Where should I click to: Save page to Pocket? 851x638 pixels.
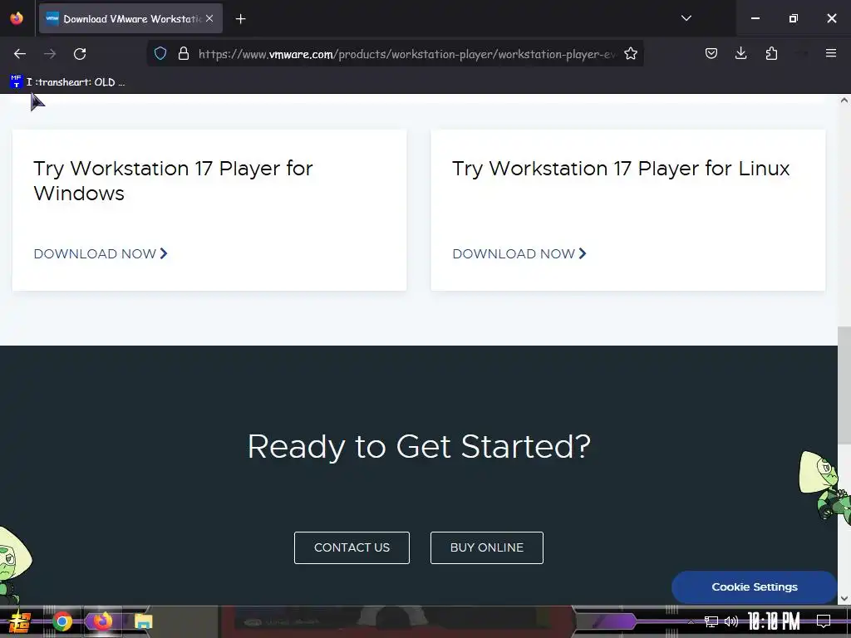(711, 53)
